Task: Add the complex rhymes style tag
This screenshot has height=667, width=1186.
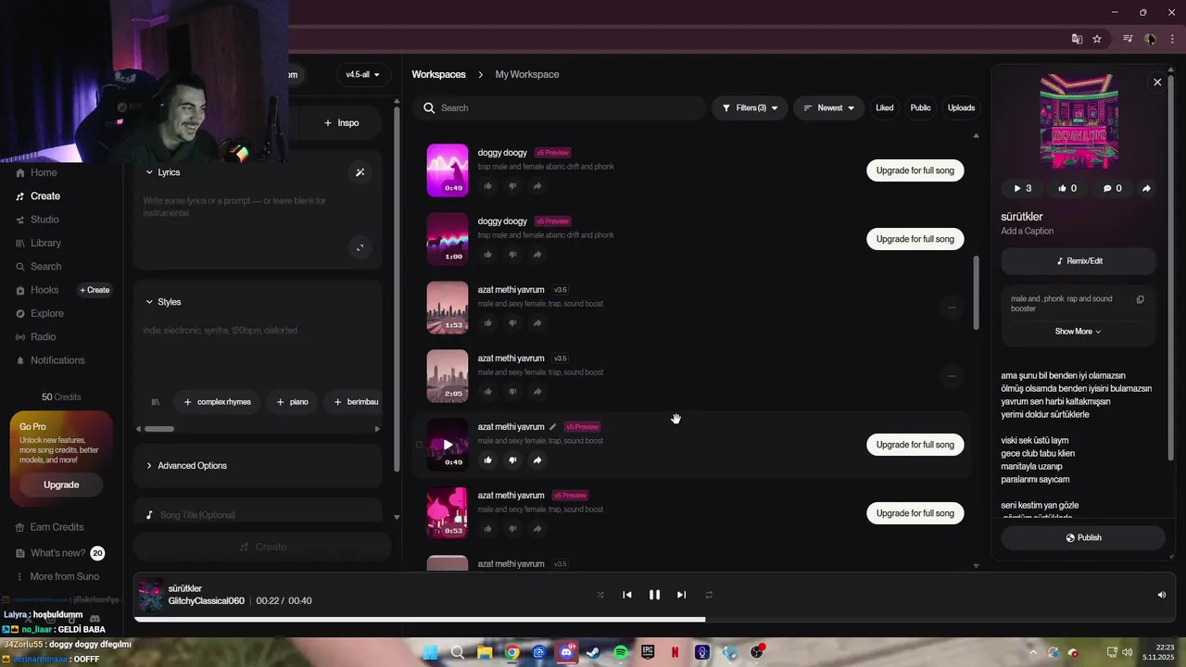Action: pyautogui.click(x=218, y=402)
